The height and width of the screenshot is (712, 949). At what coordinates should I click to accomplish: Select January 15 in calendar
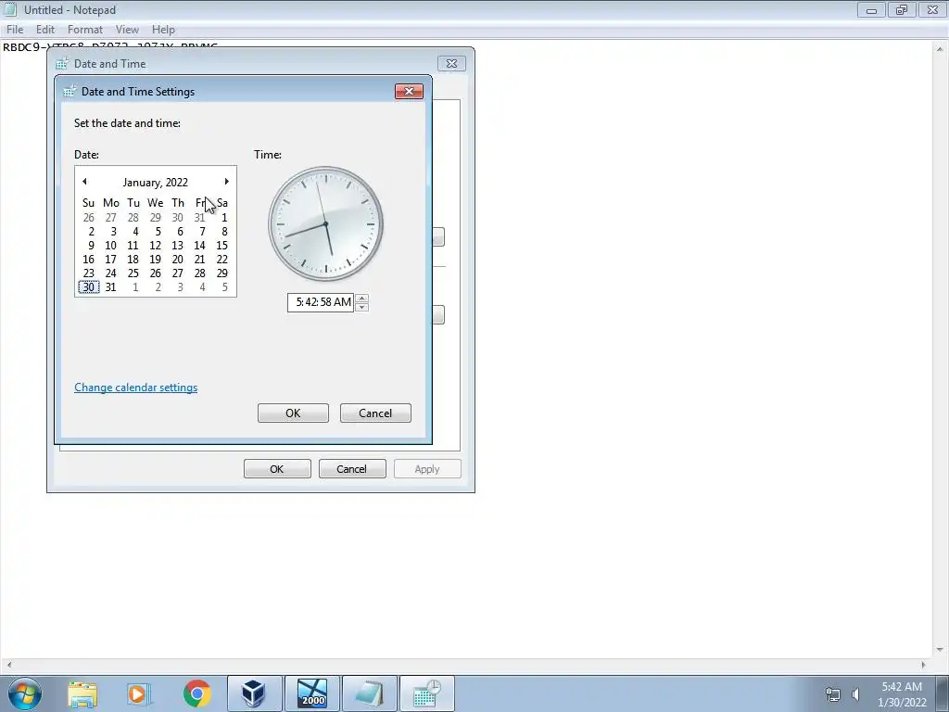pyautogui.click(x=222, y=245)
